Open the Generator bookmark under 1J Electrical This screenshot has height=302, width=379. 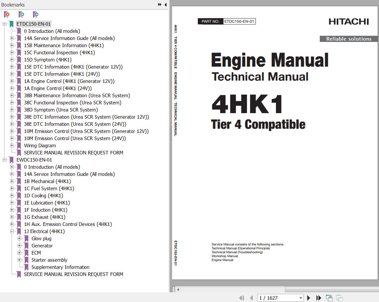point(42,245)
